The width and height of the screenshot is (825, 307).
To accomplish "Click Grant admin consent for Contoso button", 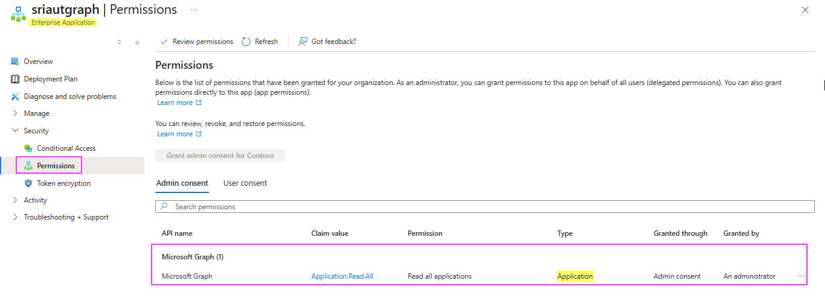I will (220, 156).
